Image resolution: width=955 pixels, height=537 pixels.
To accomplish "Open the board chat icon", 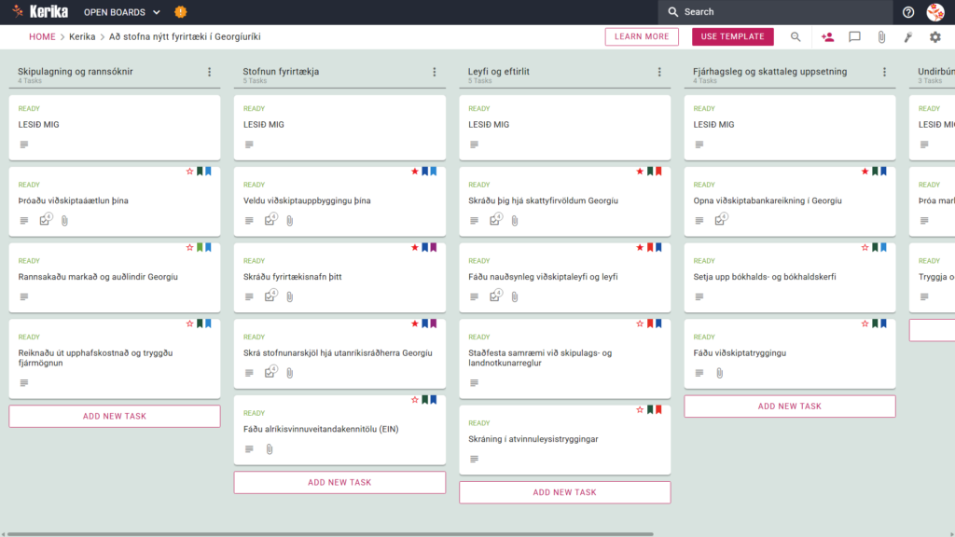I will coord(854,37).
